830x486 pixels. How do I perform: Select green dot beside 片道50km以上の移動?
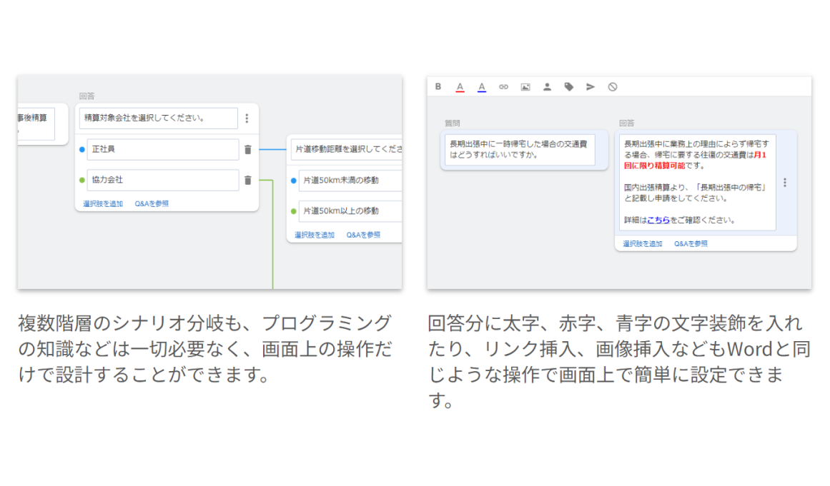click(x=294, y=211)
